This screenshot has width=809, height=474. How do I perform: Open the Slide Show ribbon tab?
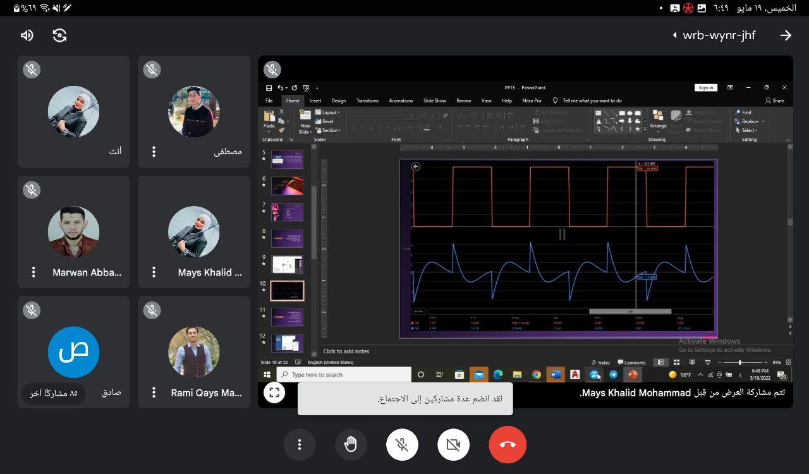[x=435, y=100]
